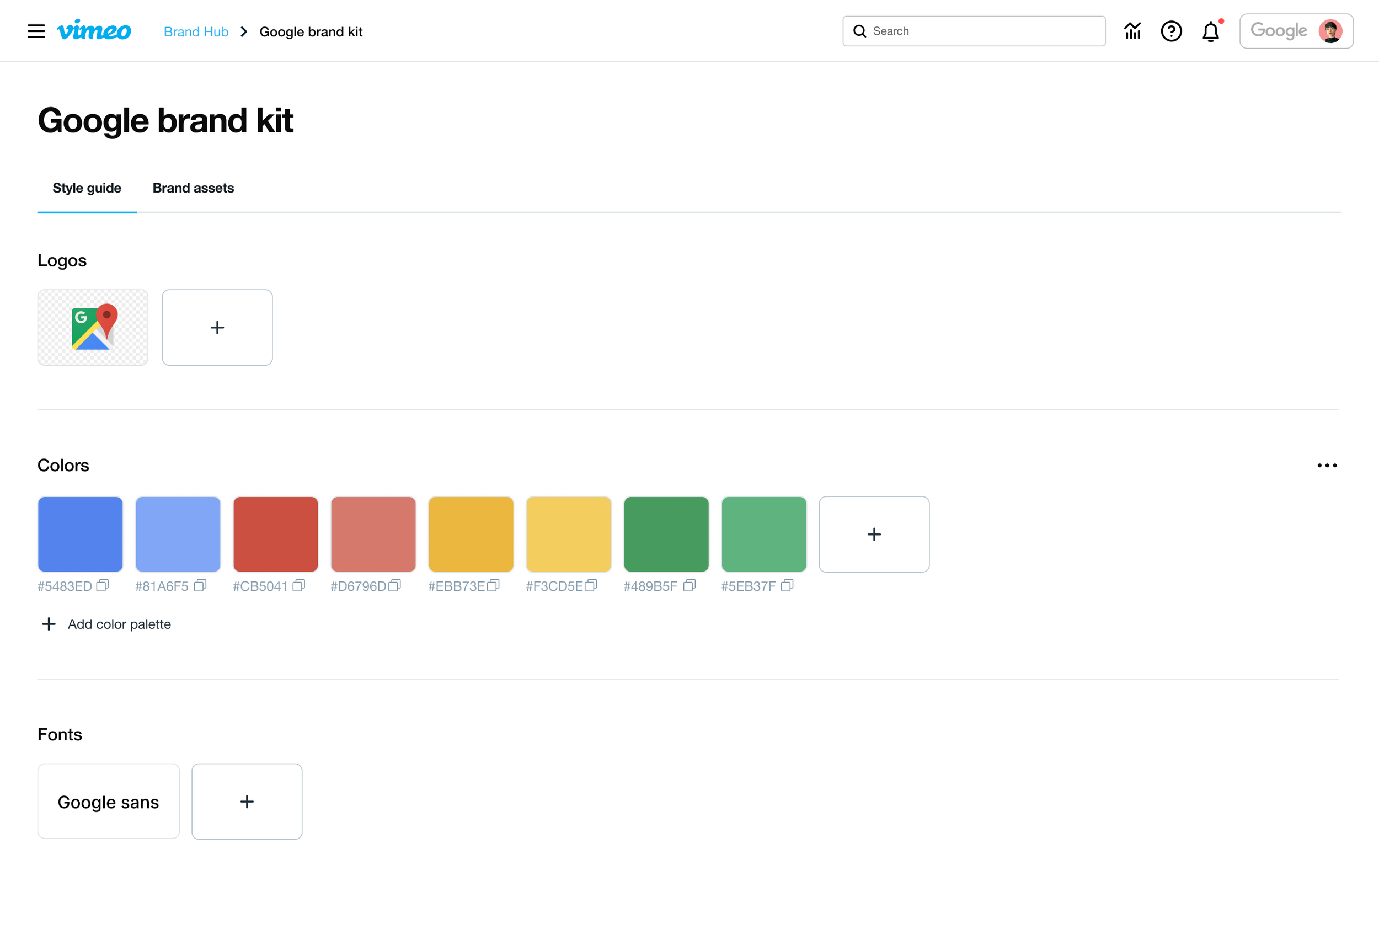Open the Google sans font card
The height and width of the screenshot is (929, 1379).
[109, 802]
